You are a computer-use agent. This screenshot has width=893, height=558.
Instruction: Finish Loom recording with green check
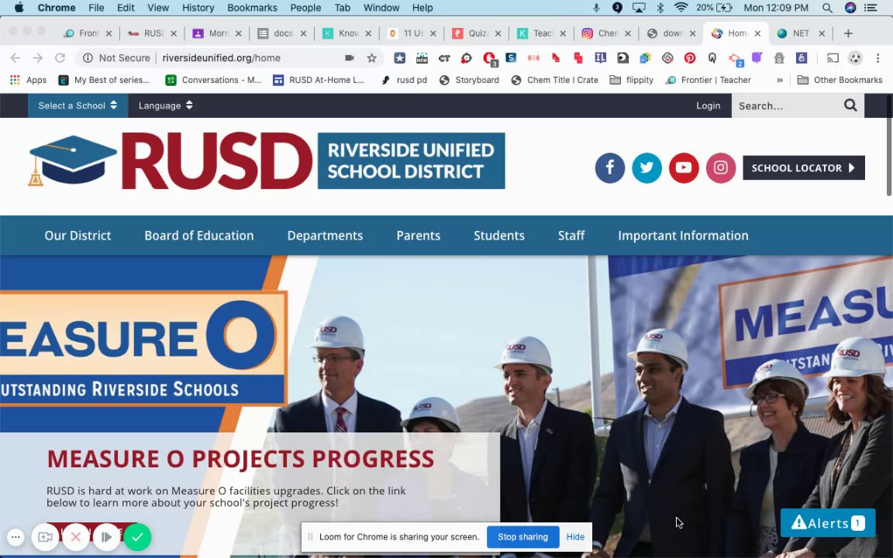[137, 537]
